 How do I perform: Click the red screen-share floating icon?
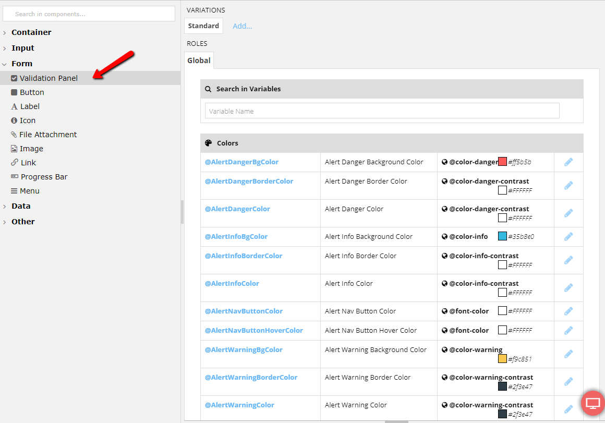(593, 403)
